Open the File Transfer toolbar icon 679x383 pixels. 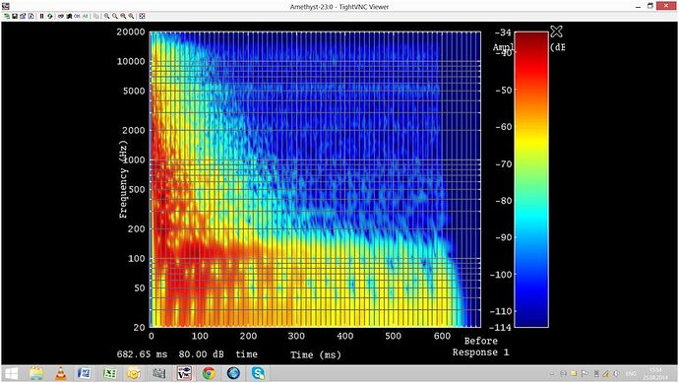[96, 16]
